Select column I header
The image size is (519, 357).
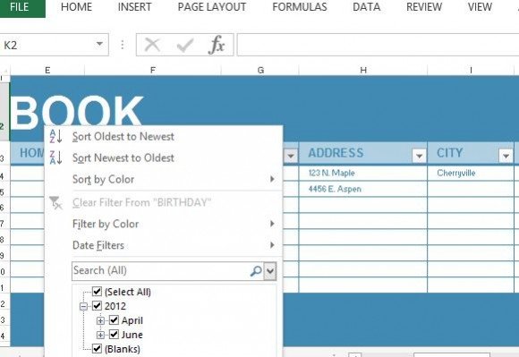point(471,70)
